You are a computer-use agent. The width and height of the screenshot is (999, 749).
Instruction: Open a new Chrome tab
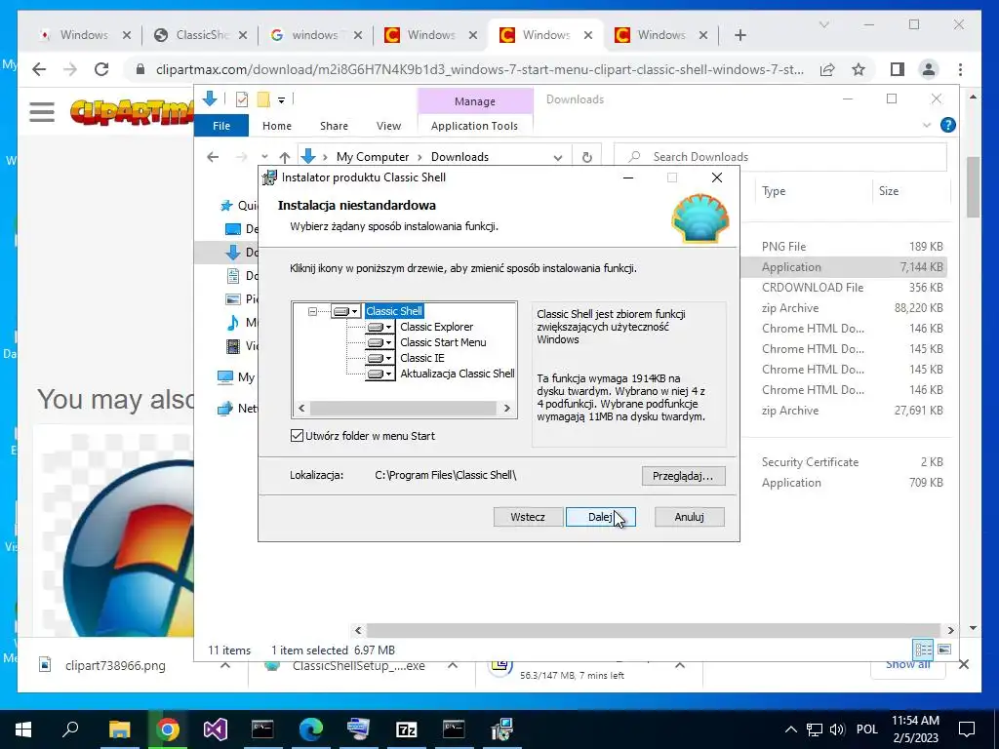[739, 35]
